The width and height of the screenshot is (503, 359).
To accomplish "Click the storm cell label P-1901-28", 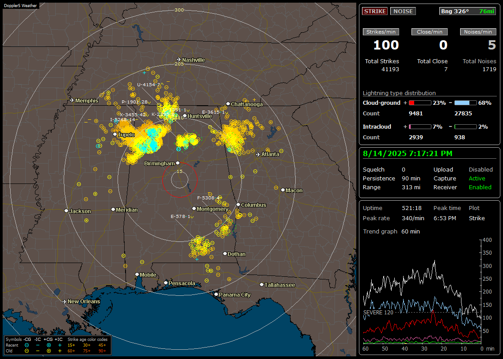I will [x=135, y=102].
